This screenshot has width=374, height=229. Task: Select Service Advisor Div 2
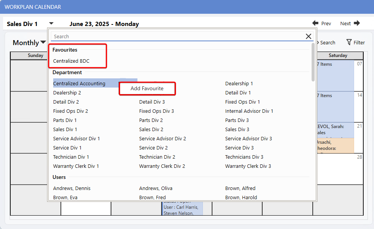coord(163,139)
